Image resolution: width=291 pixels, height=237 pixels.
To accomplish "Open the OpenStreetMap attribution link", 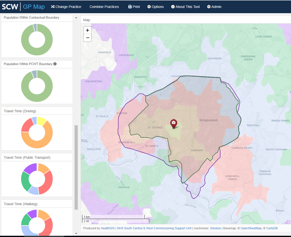I will (x=251, y=228).
